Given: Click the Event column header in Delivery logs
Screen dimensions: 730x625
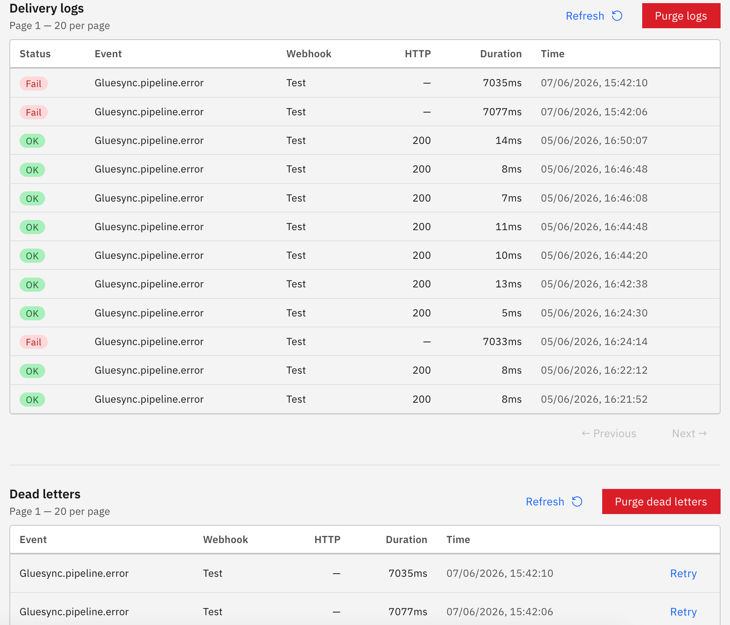Looking at the screenshot, I should pos(108,54).
